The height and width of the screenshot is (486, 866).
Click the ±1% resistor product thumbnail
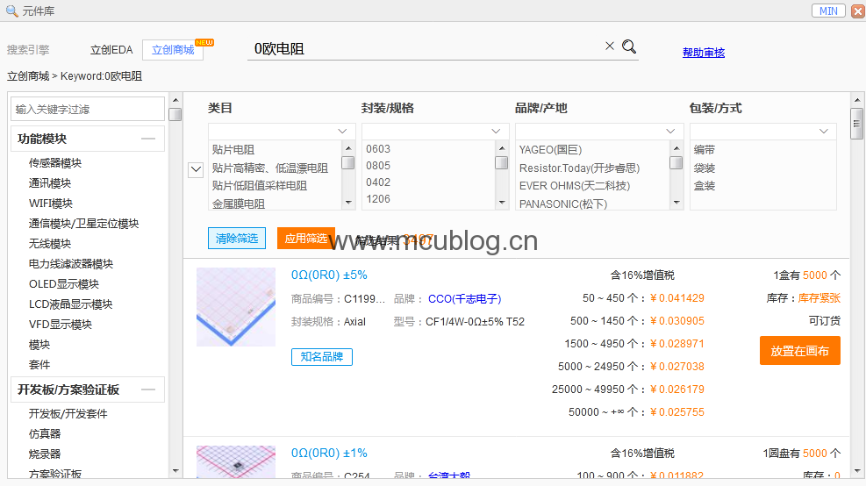[x=236, y=461]
